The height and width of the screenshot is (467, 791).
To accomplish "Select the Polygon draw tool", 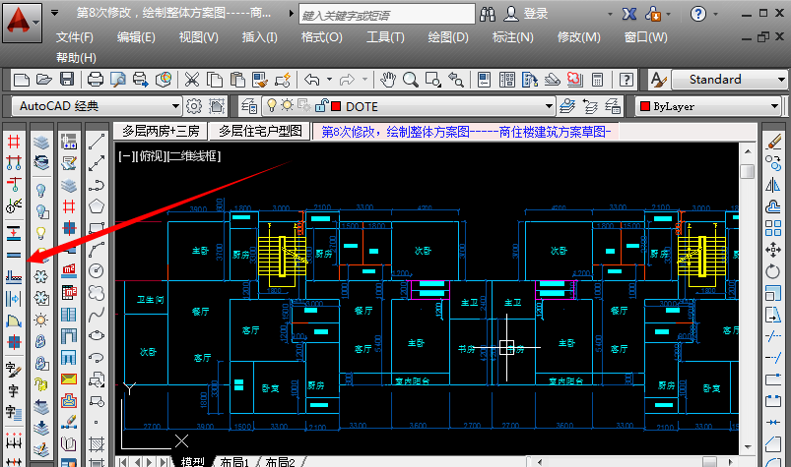I will (x=97, y=205).
